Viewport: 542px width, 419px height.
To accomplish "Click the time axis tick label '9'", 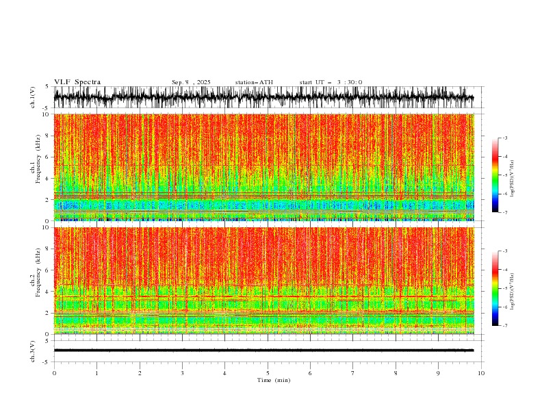I will [438, 373].
